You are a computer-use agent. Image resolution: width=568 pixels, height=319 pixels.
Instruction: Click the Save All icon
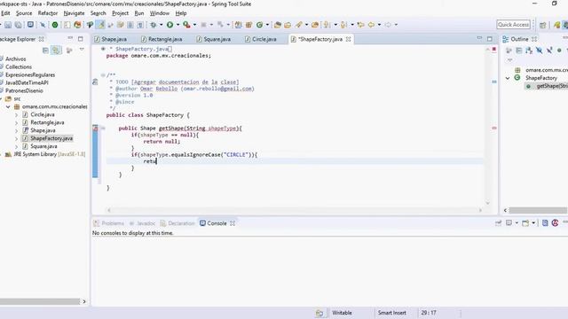[x=18, y=25]
